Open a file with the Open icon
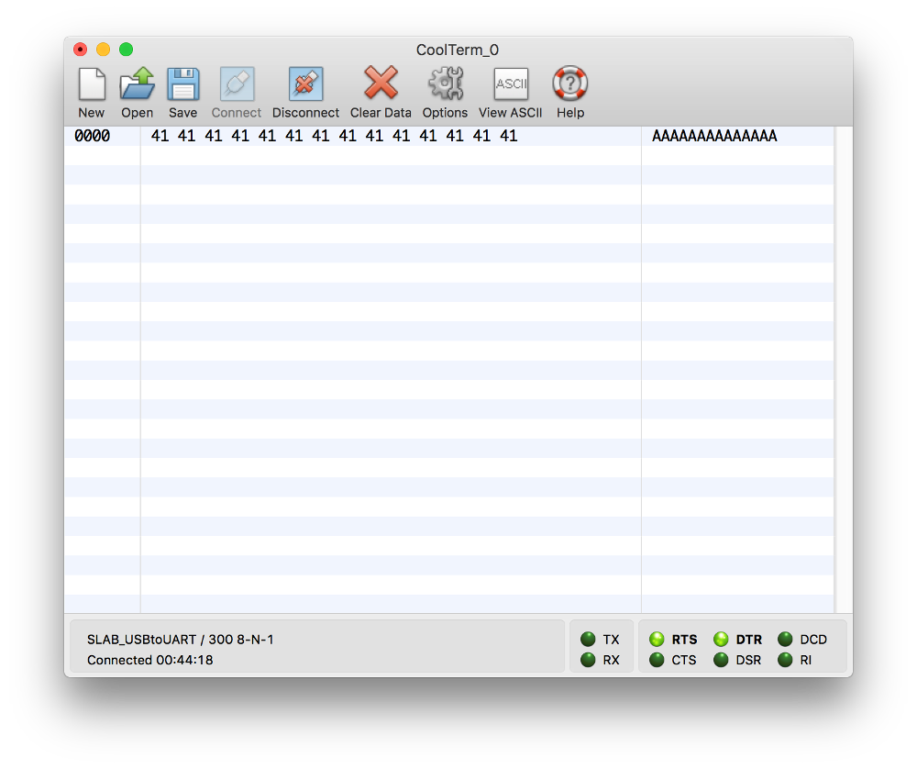917x769 pixels. tap(138, 84)
